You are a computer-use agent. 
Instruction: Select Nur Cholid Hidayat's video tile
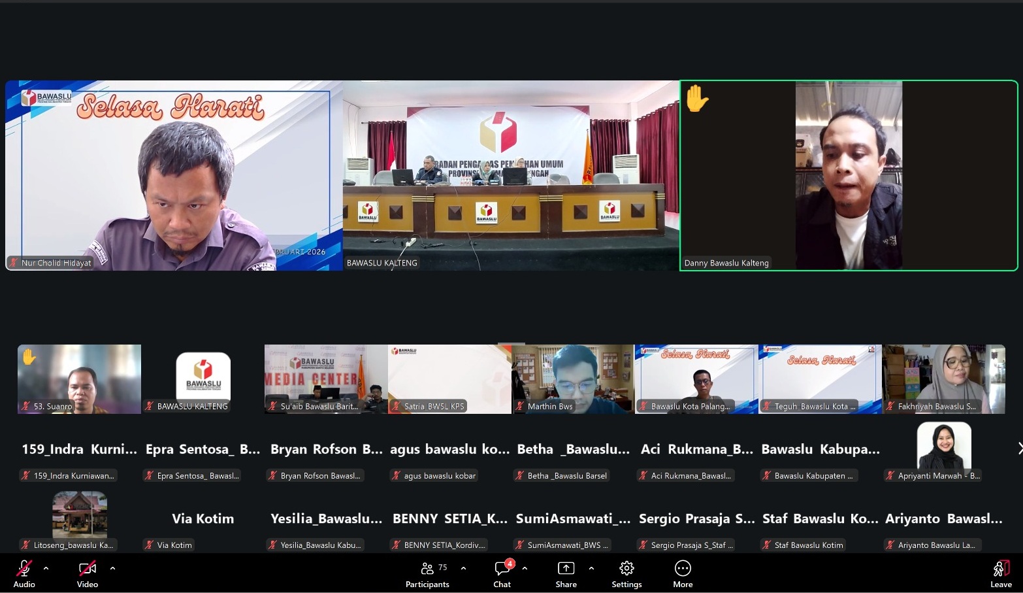pyautogui.click(x=174, y=175)
